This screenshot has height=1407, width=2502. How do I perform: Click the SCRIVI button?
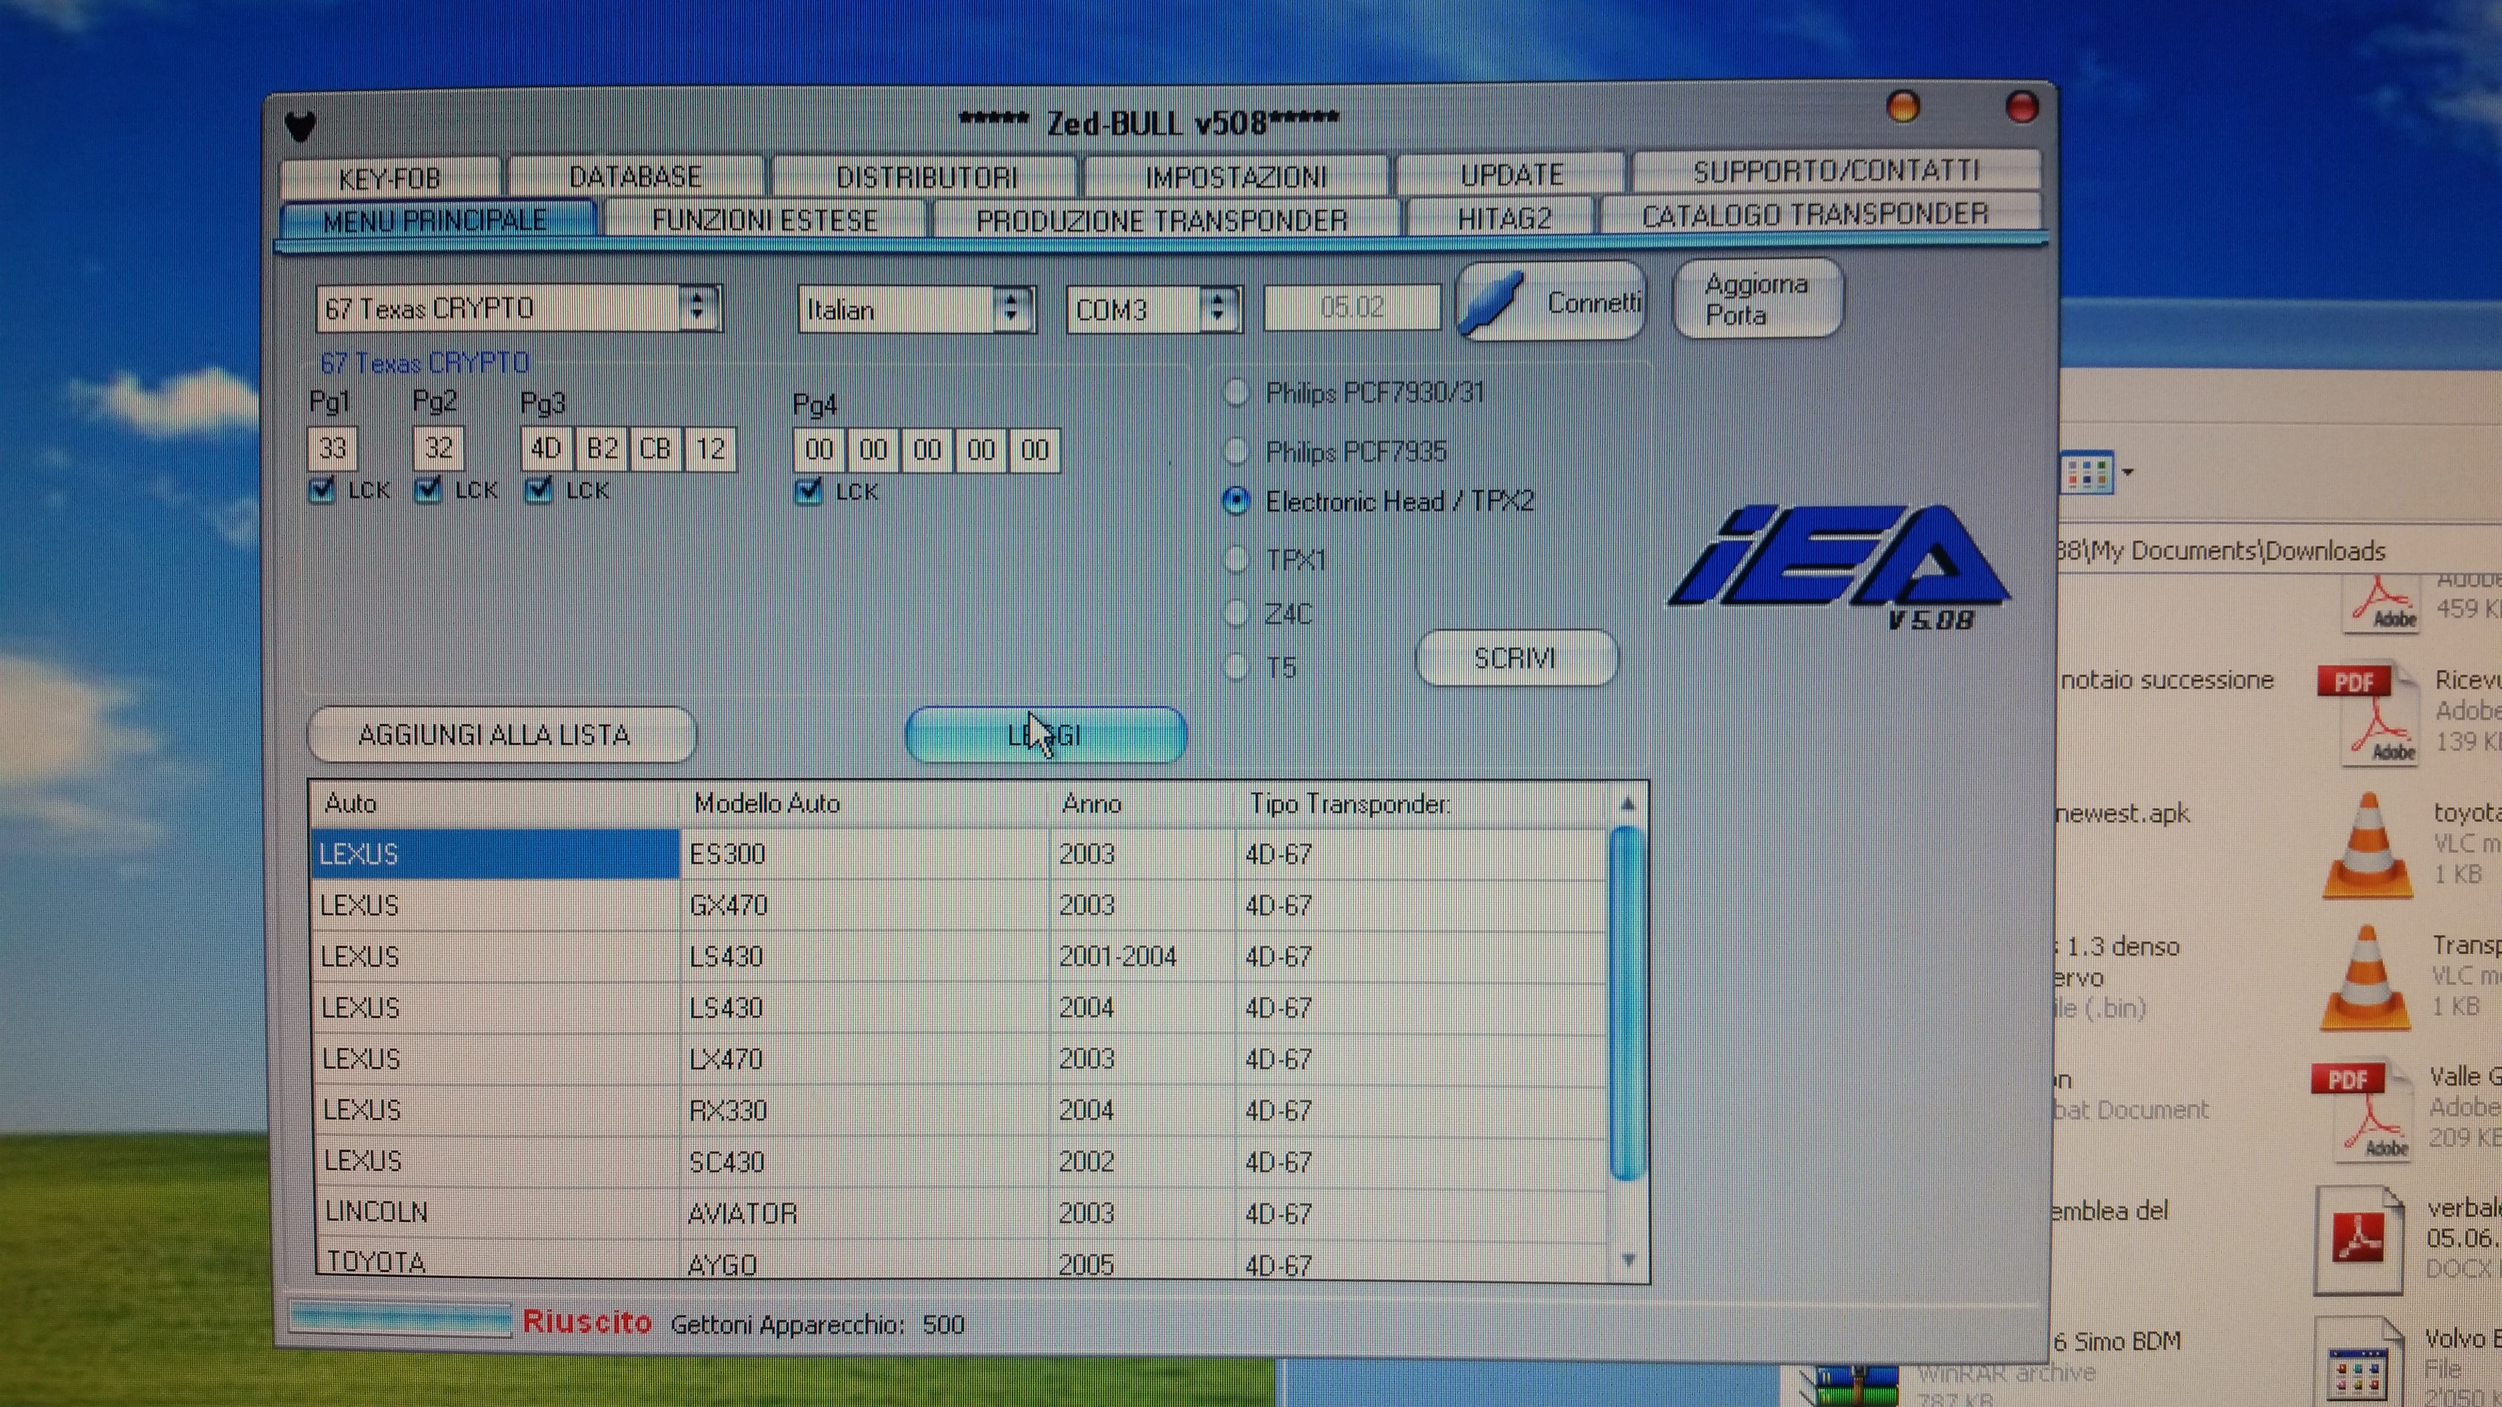pyautogui.click(x=1516, y=658)
